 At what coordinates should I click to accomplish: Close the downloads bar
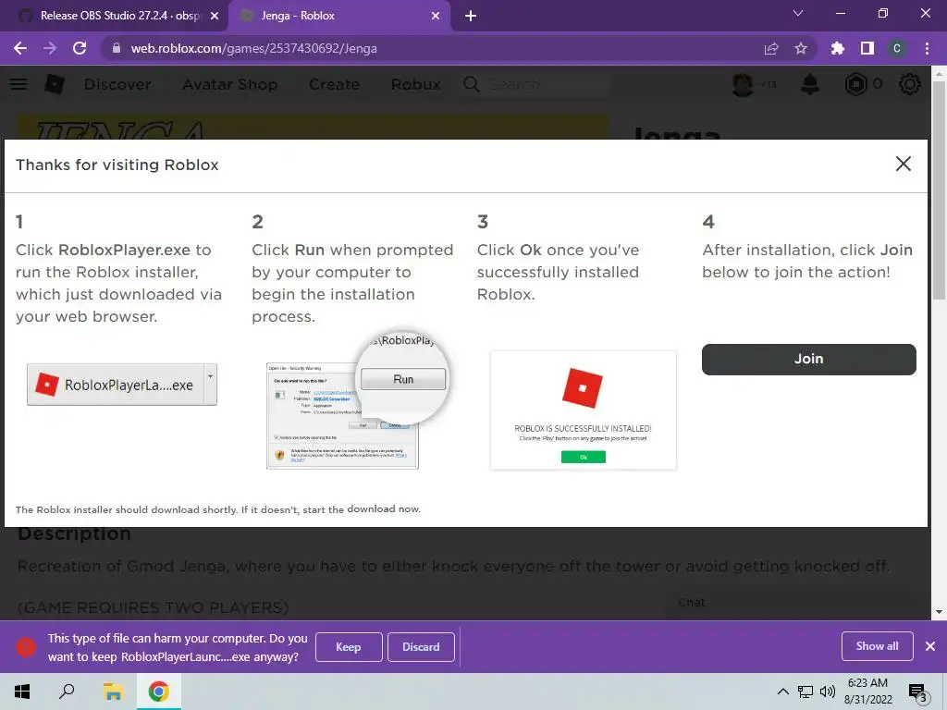pyautogui.click(x=930, y=646)
